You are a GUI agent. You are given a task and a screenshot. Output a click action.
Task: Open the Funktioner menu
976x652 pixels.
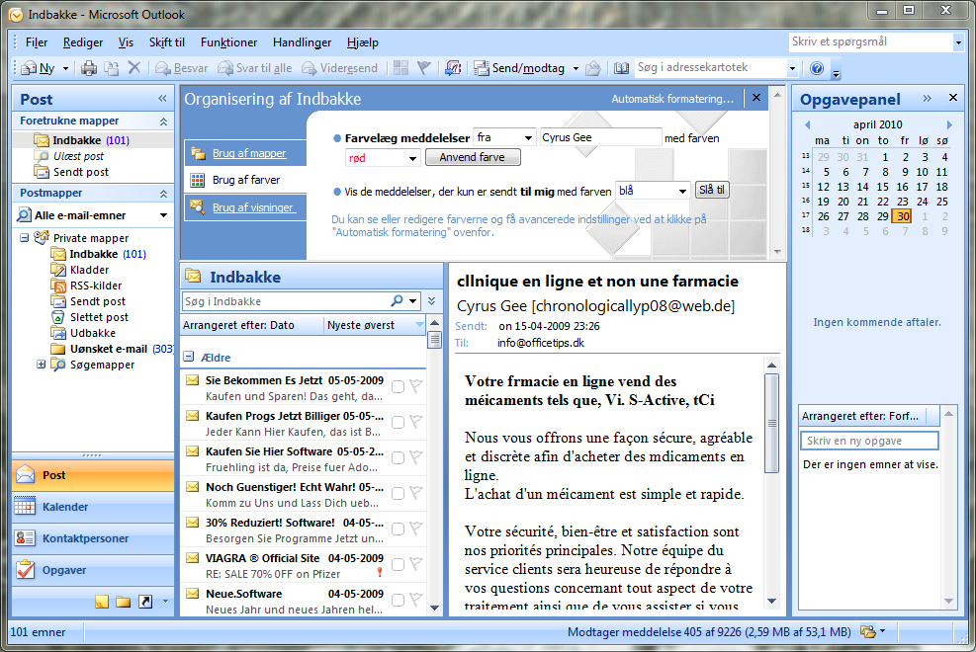click(x=228, y=42)
